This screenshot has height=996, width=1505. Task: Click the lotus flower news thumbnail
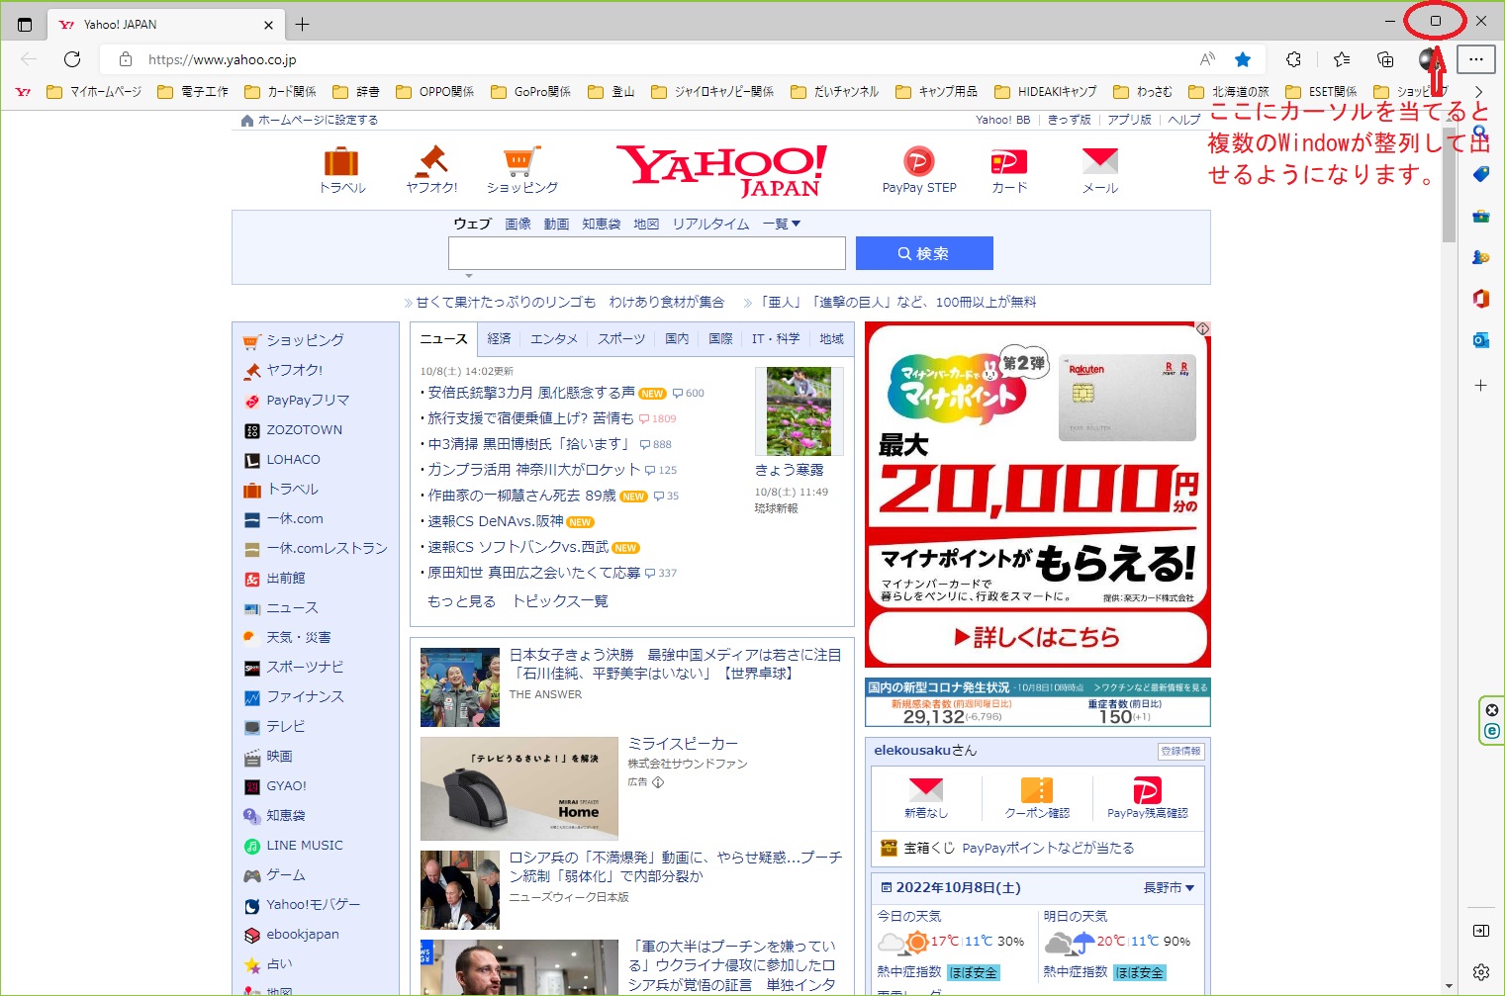(799, 411)
